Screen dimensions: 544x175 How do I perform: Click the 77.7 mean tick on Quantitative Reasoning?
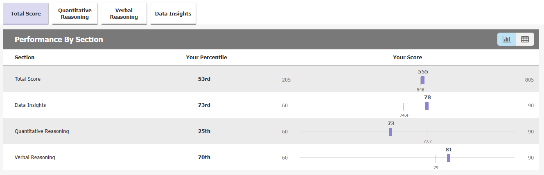[x=427, y=133]
